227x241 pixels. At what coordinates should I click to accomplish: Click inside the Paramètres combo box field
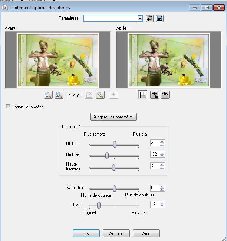click(111, 19)
